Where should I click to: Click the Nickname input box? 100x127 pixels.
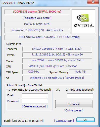80,96
